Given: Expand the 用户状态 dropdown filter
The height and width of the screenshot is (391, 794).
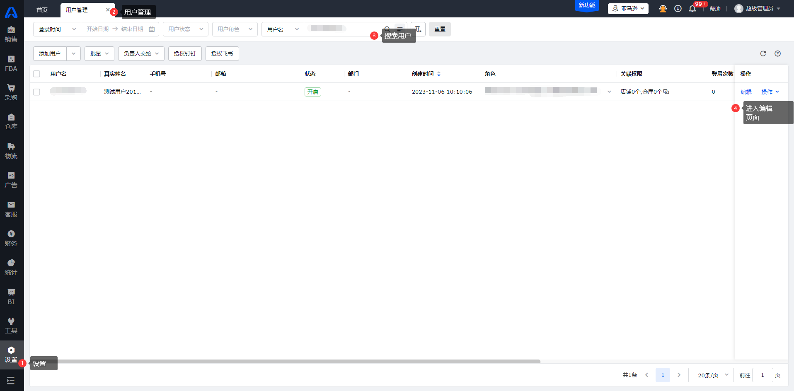Looking at the screenshot, I should coord(185,29).
